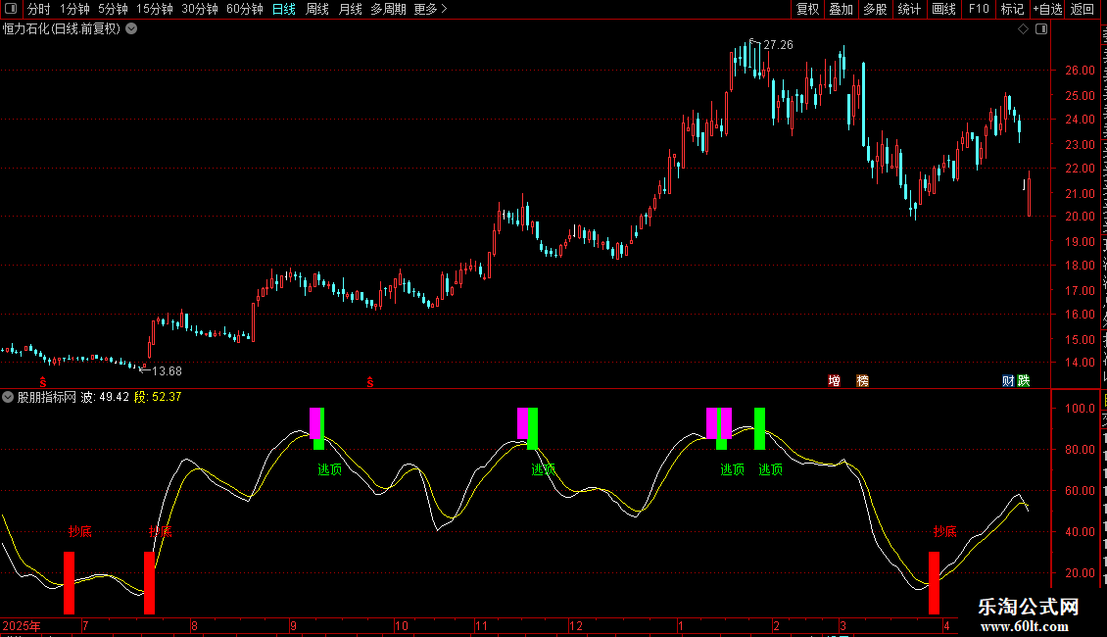This screenshot has height=637, width=1107.
Task: Click the red S marker near July
Action: click(43, 382)
